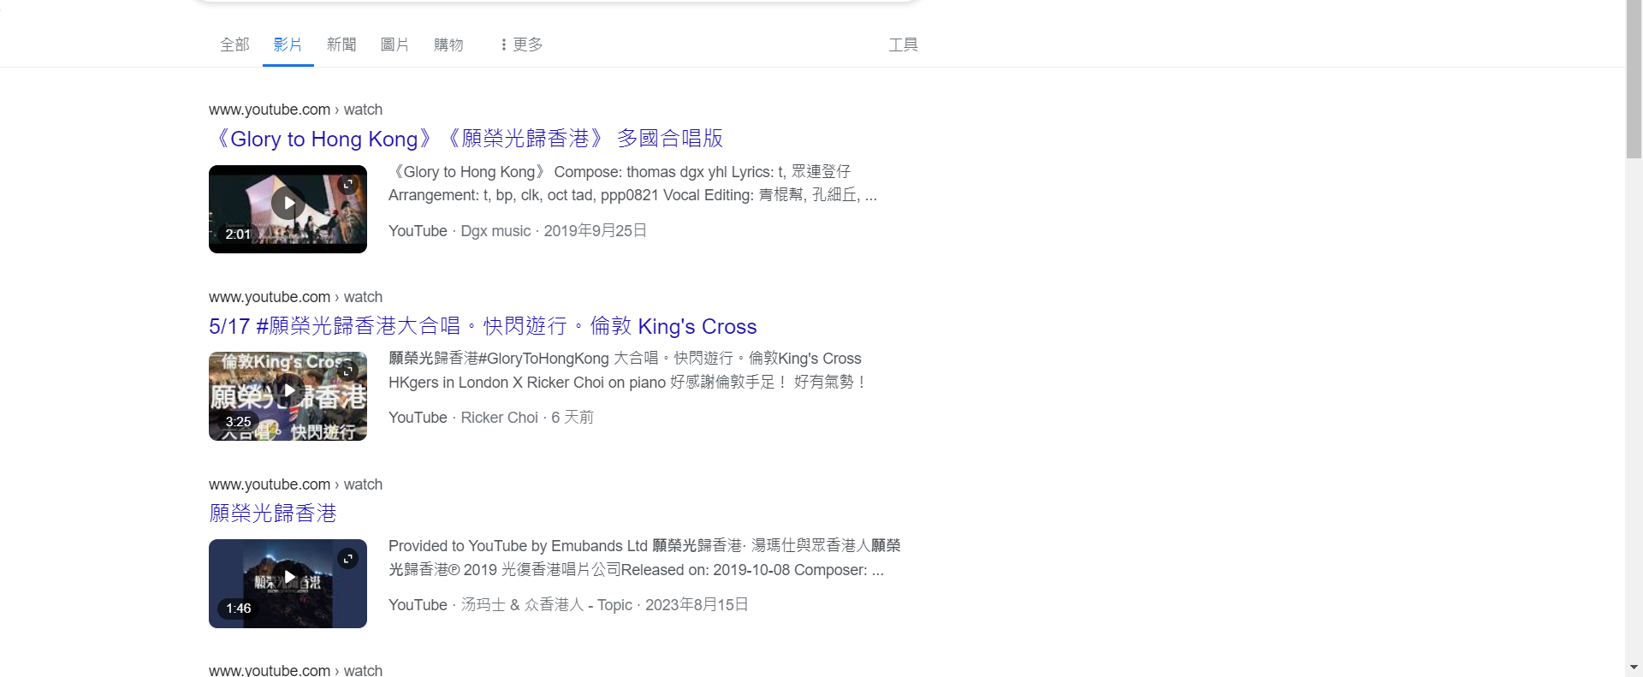Play the 3:25 King's Cross video
The image size is (1643, 677).
[x=288, y=391]
